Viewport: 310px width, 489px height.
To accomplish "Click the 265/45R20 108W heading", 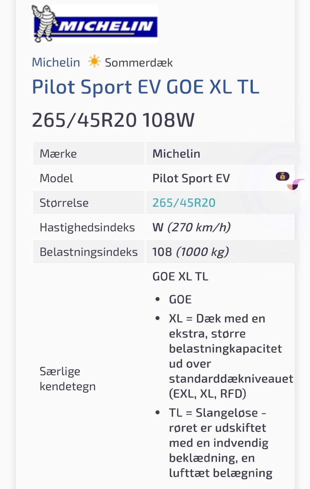I will pyautogui.click(x=113, y=120).
